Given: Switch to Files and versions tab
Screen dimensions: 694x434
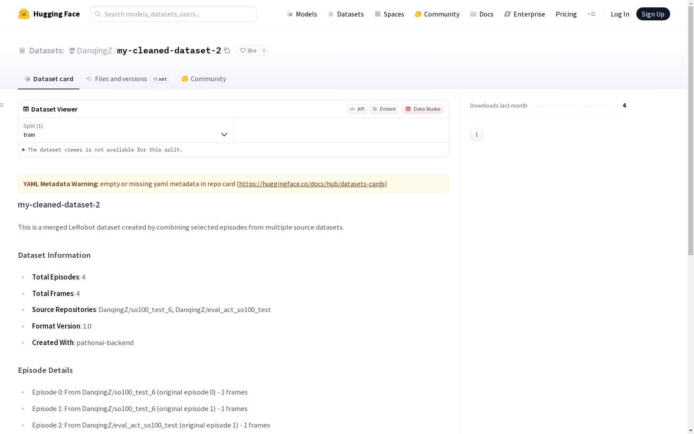Looking at the screenshot, I should click(x=127, y=79).
